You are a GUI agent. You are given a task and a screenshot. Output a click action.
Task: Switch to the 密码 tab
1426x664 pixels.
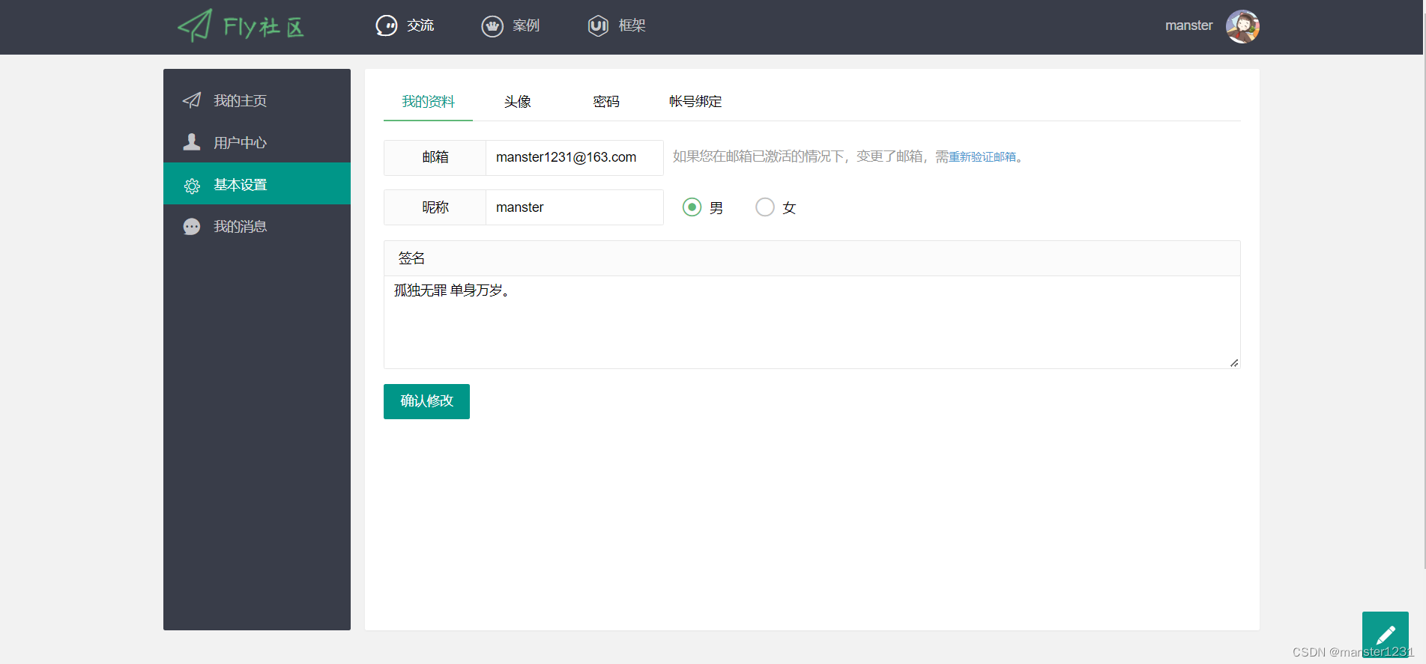point(606,102)
